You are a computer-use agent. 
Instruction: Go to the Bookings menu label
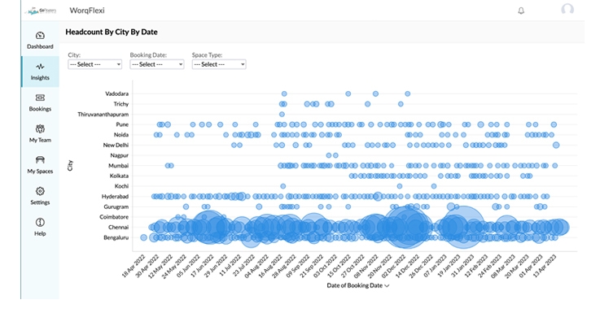tap(40, 108)
